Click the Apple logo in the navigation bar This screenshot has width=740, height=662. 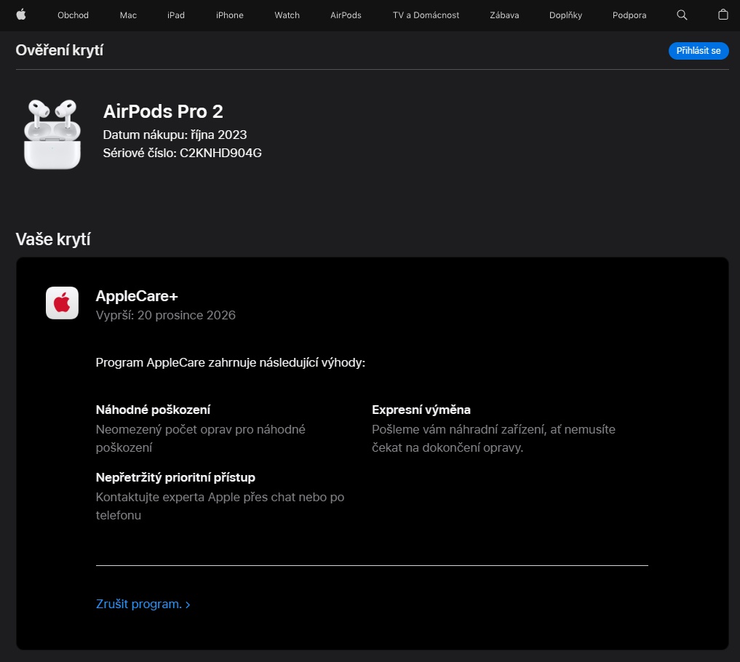[x=21, y=15]
